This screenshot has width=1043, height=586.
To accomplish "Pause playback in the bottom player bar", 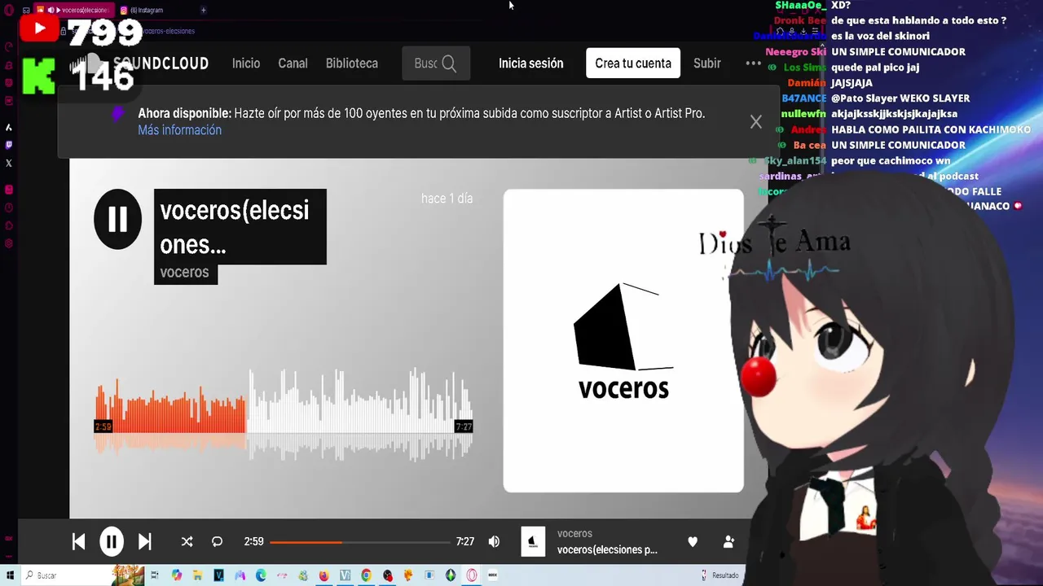I will (x=112, y=541).
